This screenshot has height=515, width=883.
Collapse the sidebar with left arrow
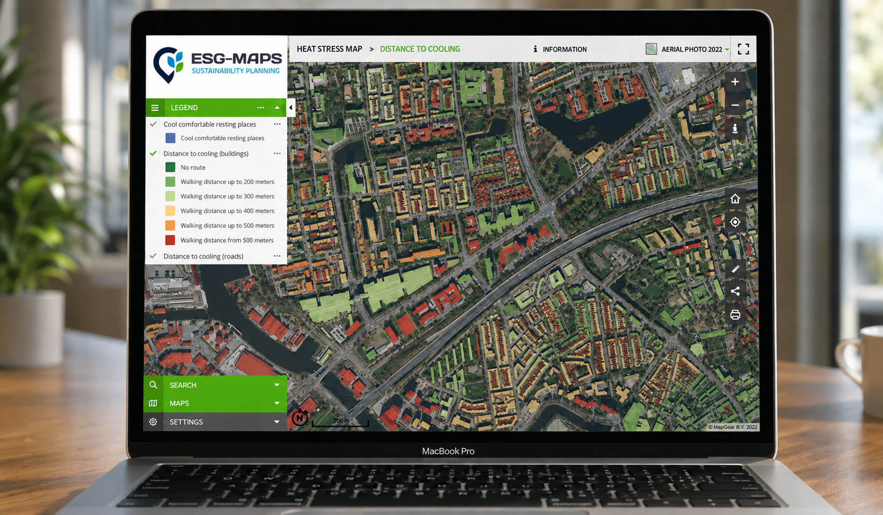(x=291, y=108)
